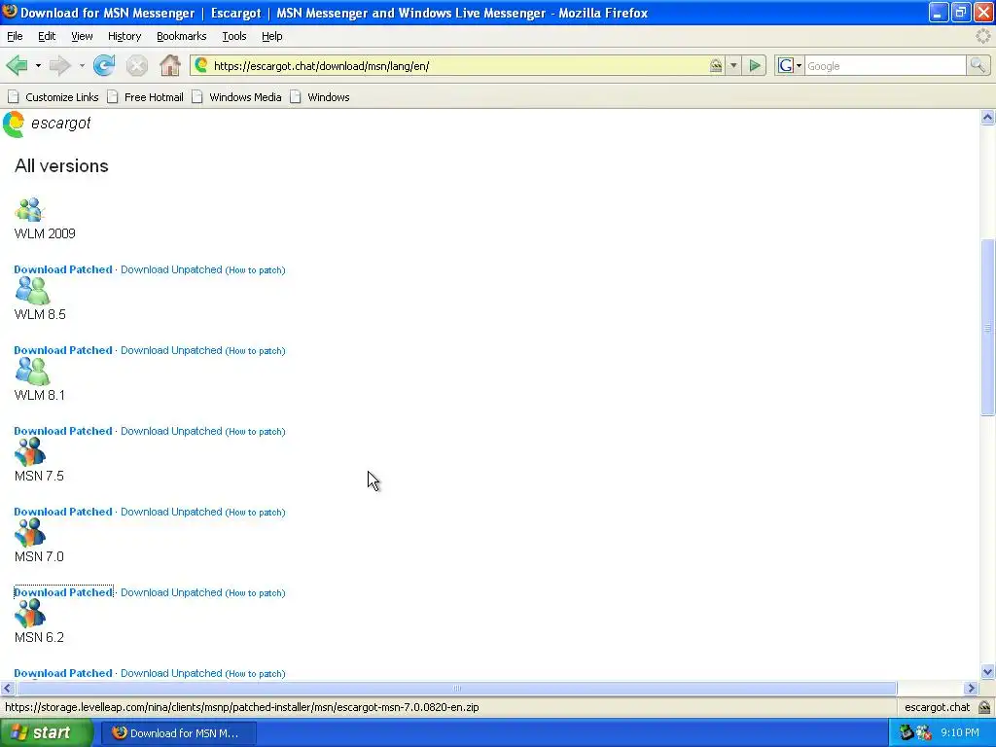The width and height of the screenshot is (996, 747).
Task: Click the search magnifier button
Action: click(978, 65)
